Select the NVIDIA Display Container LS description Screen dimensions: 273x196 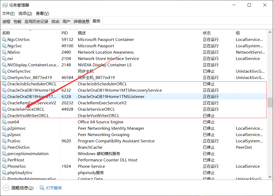pyautogui.click(x=105, y=65)
